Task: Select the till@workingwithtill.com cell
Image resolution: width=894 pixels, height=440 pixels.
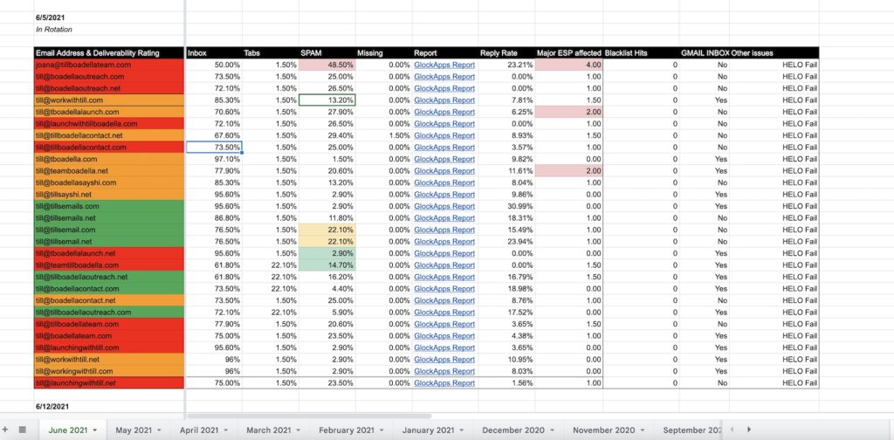Action: [x=109, y=371]
